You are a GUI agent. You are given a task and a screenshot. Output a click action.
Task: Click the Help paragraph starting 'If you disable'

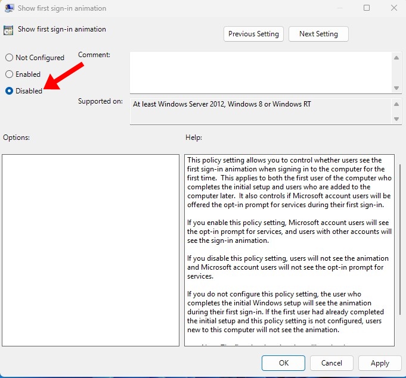[288, 267]
